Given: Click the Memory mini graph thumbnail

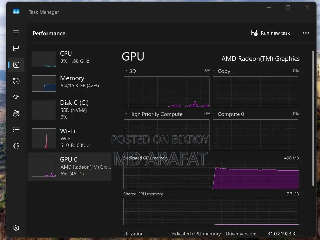Looking at the screenshot, I should (44, 84).
